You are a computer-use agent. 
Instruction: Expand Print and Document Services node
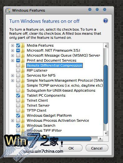tap(12, 60)
